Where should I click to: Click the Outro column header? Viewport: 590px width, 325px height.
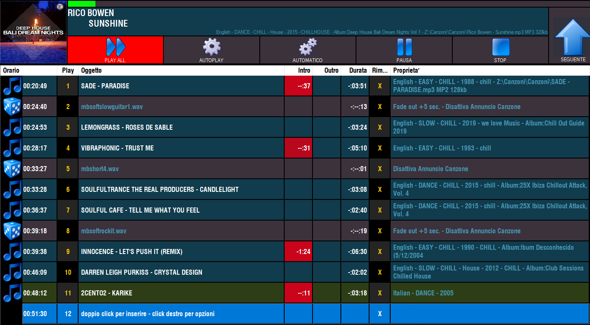pos(326,71)
